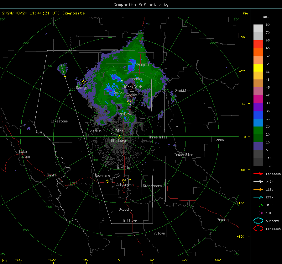Click the Lake Louise label
This screenshot has height=264, width=282.
(x=24, y=154)
